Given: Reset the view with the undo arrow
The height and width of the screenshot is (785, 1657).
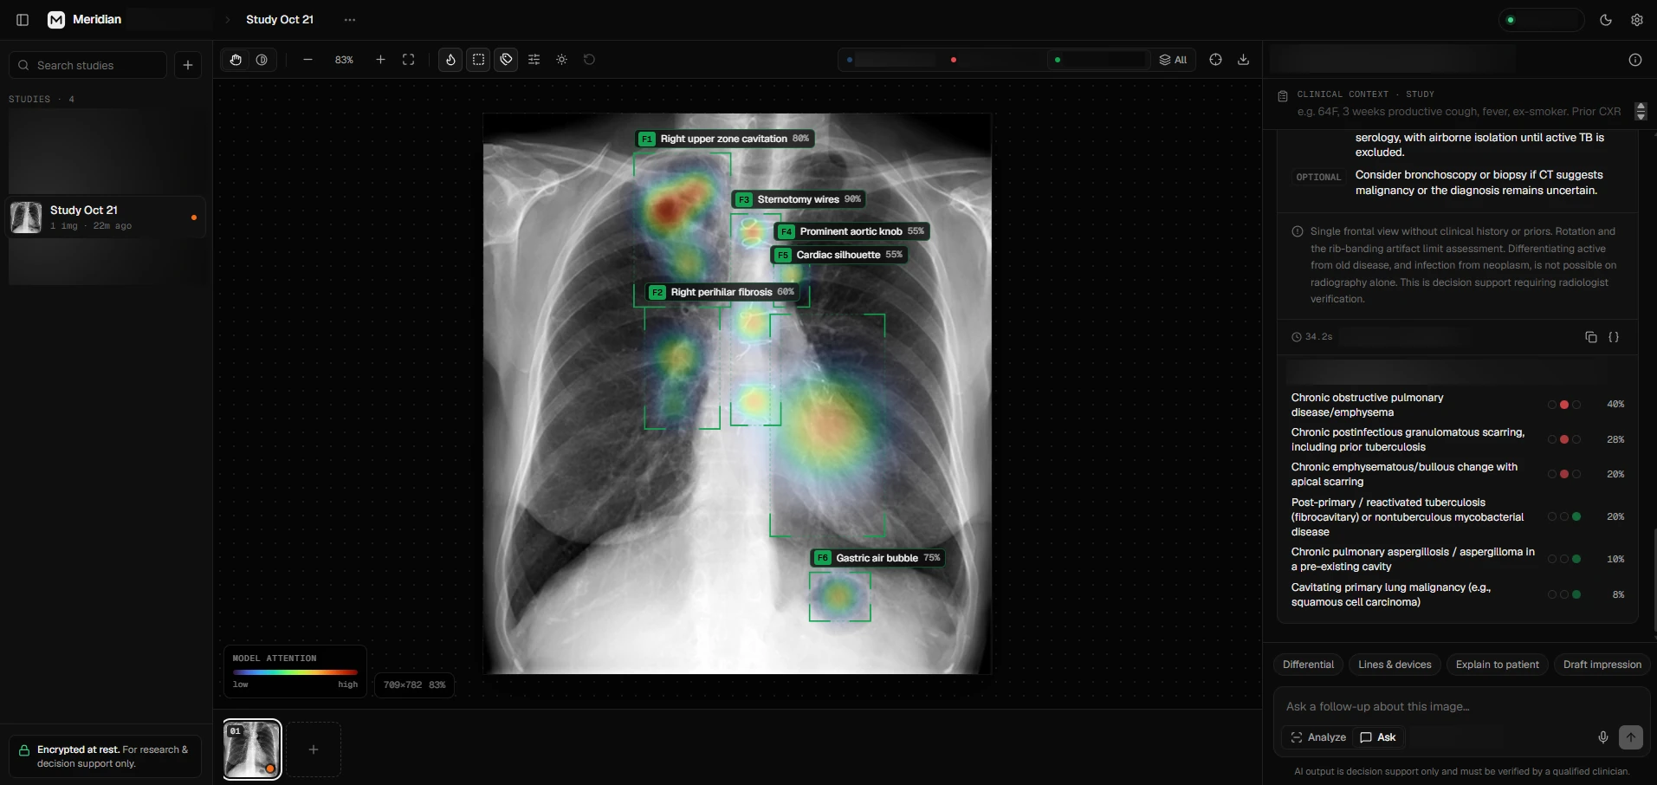Looking at the screenshot, I should 589,60.
